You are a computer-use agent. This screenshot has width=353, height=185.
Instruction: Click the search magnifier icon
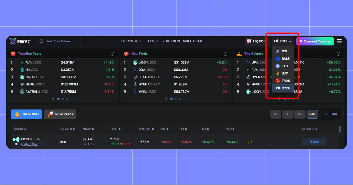[x=41, y=41]
